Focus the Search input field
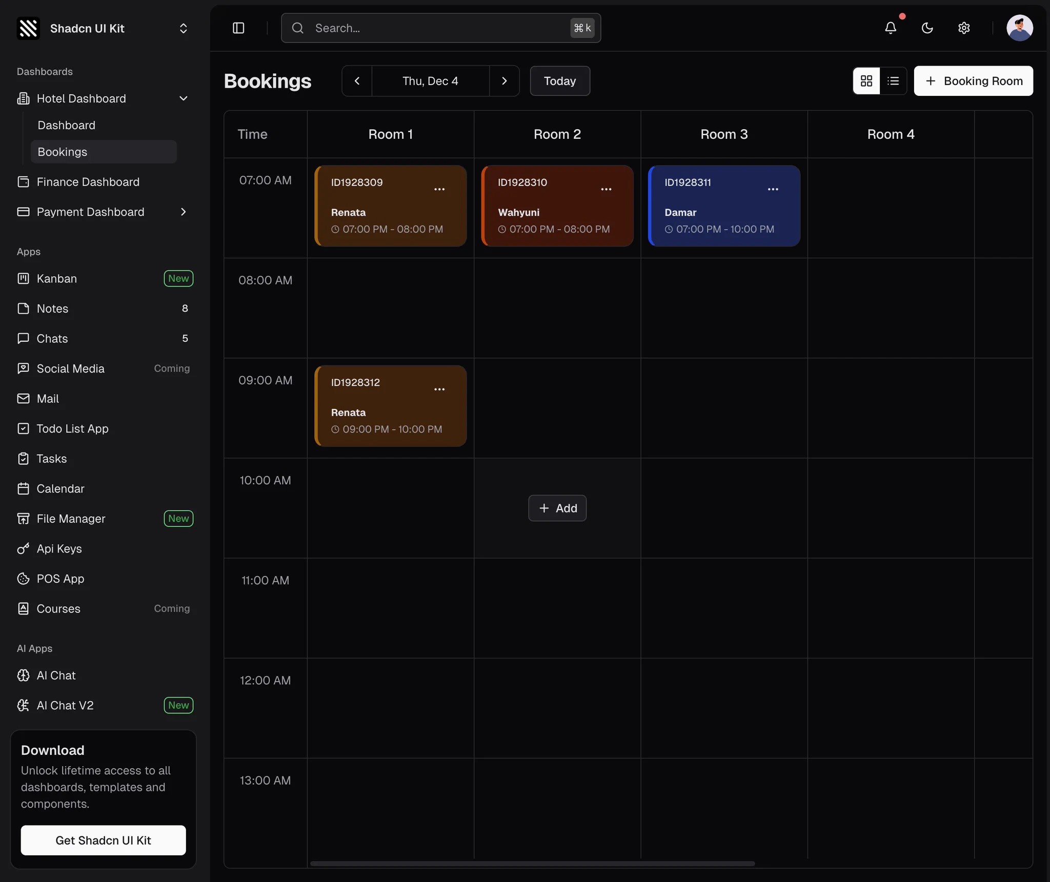Viewport: 1050px width, 882px height. point(441,28)
